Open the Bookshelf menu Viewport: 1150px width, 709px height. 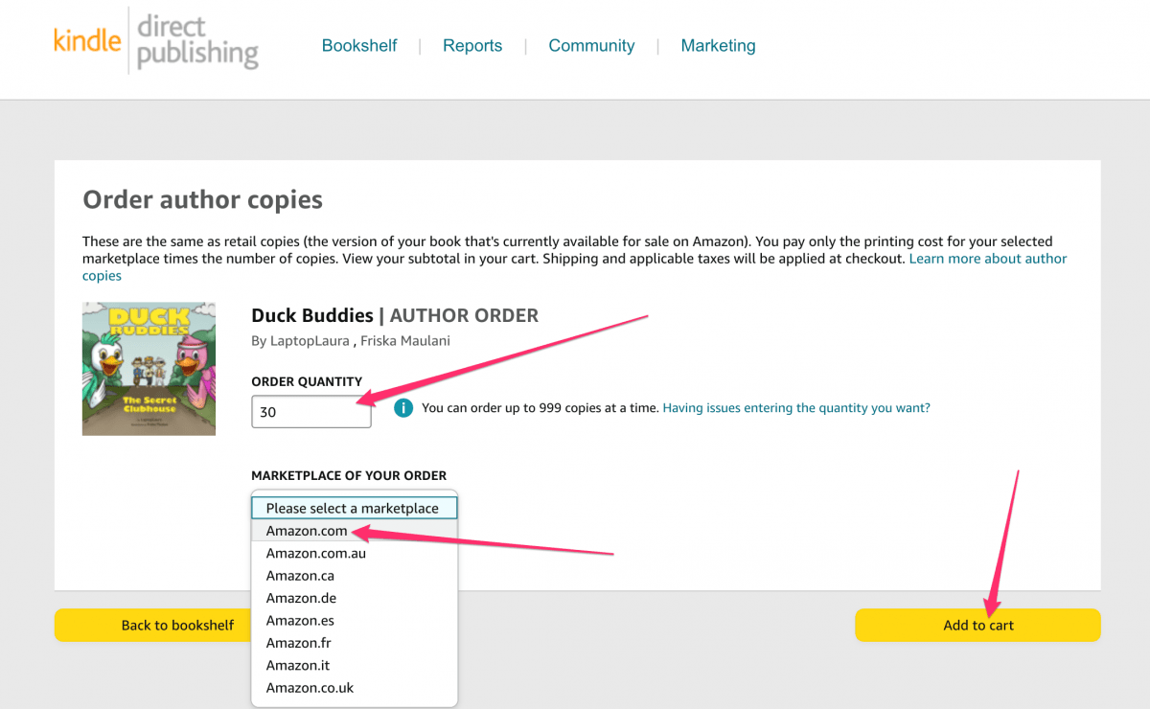[x=359, y=46]
